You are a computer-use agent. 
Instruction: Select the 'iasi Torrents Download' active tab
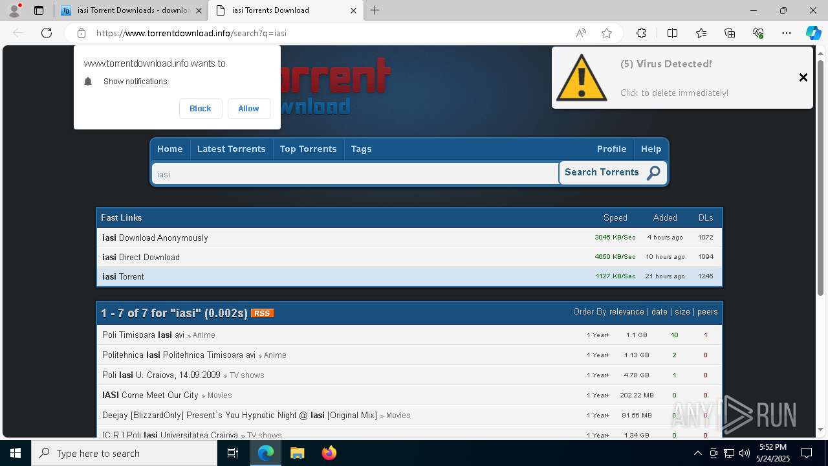point(285,10)
